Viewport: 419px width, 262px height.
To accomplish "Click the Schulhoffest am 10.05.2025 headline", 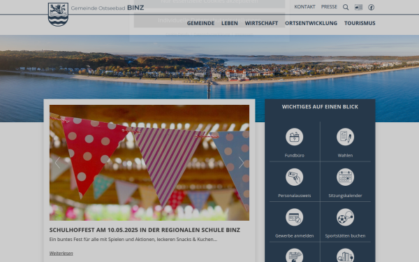I will 145,230.
